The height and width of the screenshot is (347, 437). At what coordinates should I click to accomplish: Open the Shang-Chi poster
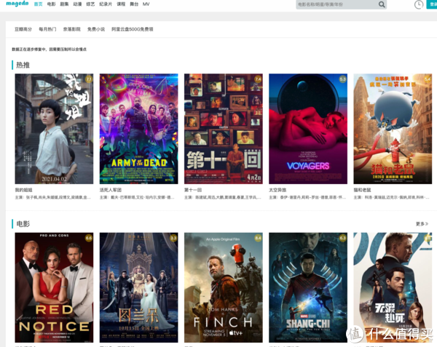[308, 287]
